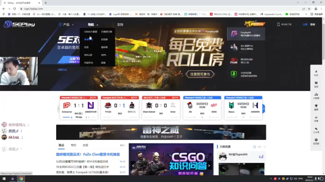Viewport: 325px width, 182px height.
Task: Click the golden gun promo badge
Action: (255, 24)
